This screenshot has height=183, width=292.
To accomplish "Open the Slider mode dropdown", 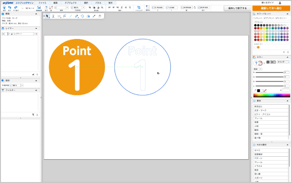I will coord(289,62).
